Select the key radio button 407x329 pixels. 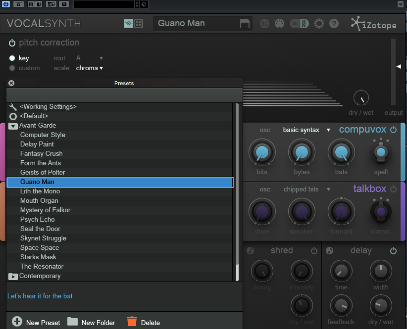pos(12,58)
